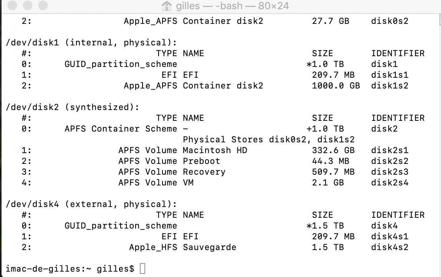Click the "/dev/disk2 (synthesized):" header line
This screenshot has width=441, height=277.
73,107
